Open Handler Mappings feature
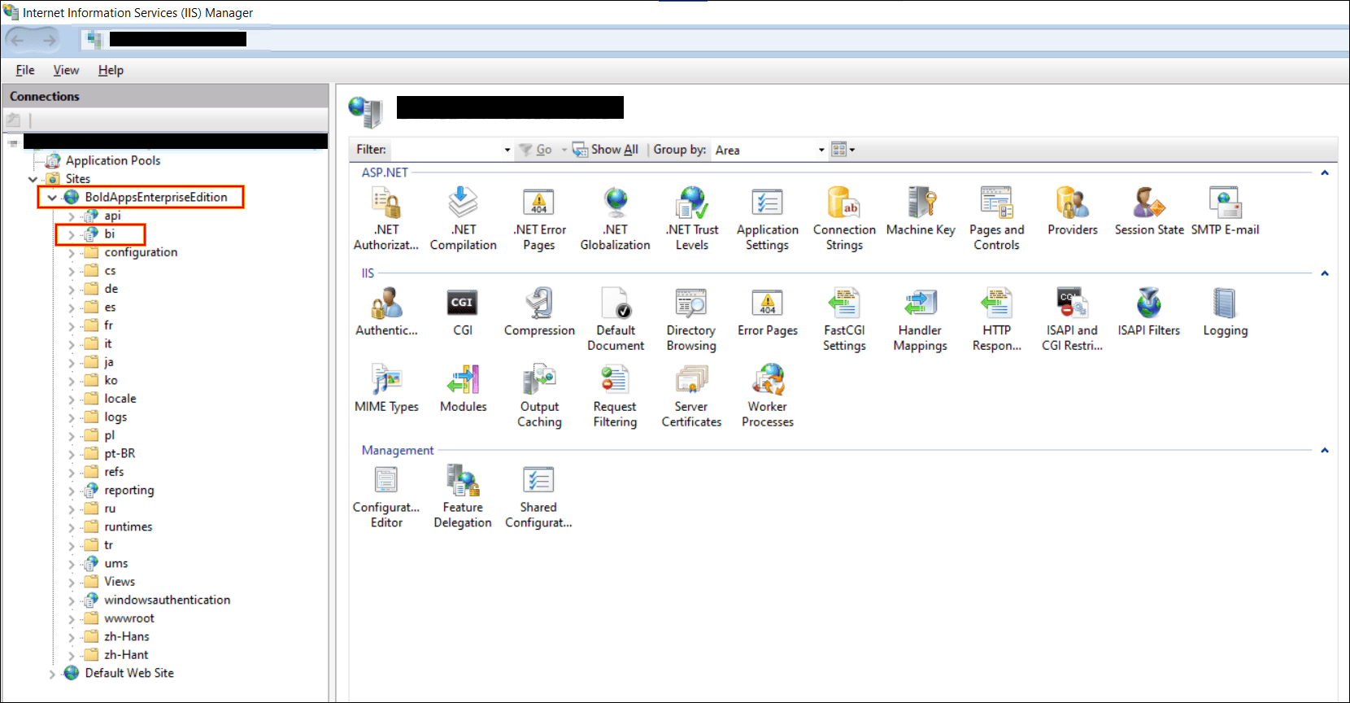This screenshot has width=1350, height=703. pos(921,319)
